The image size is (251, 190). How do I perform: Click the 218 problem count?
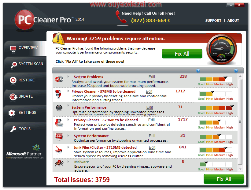tap(183, 76)
